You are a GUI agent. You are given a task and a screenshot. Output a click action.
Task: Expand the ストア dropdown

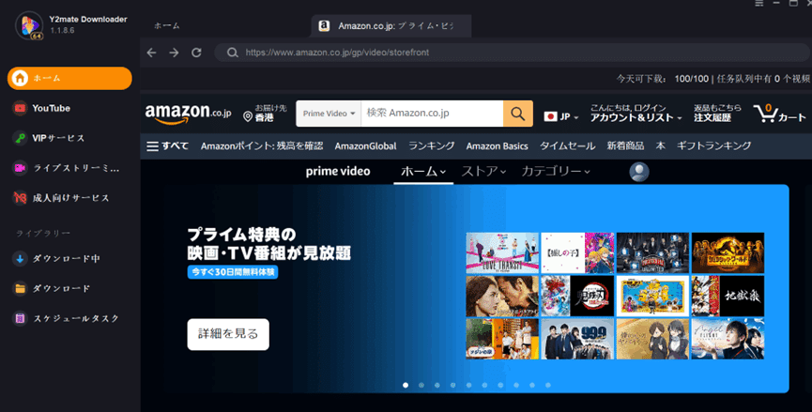483,172
